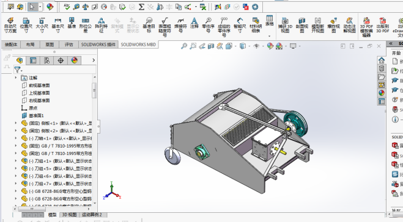Select the Smart Dimension tool (智能尺寸)
The width and height of the screenshot is (403, 222).
click(240, 25)
